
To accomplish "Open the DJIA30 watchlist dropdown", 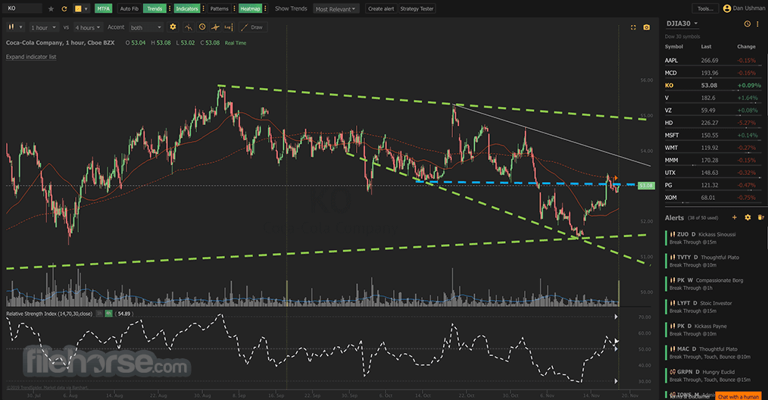I will [682, 23].
